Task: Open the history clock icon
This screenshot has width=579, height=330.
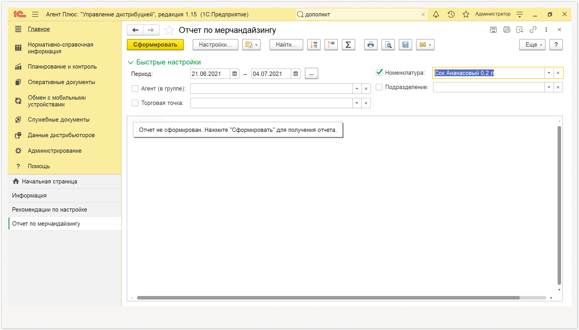Action: (451, 14)
